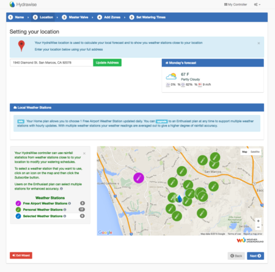Click the address input field
This screenshot has height=272, width=275.
point(51,62)
